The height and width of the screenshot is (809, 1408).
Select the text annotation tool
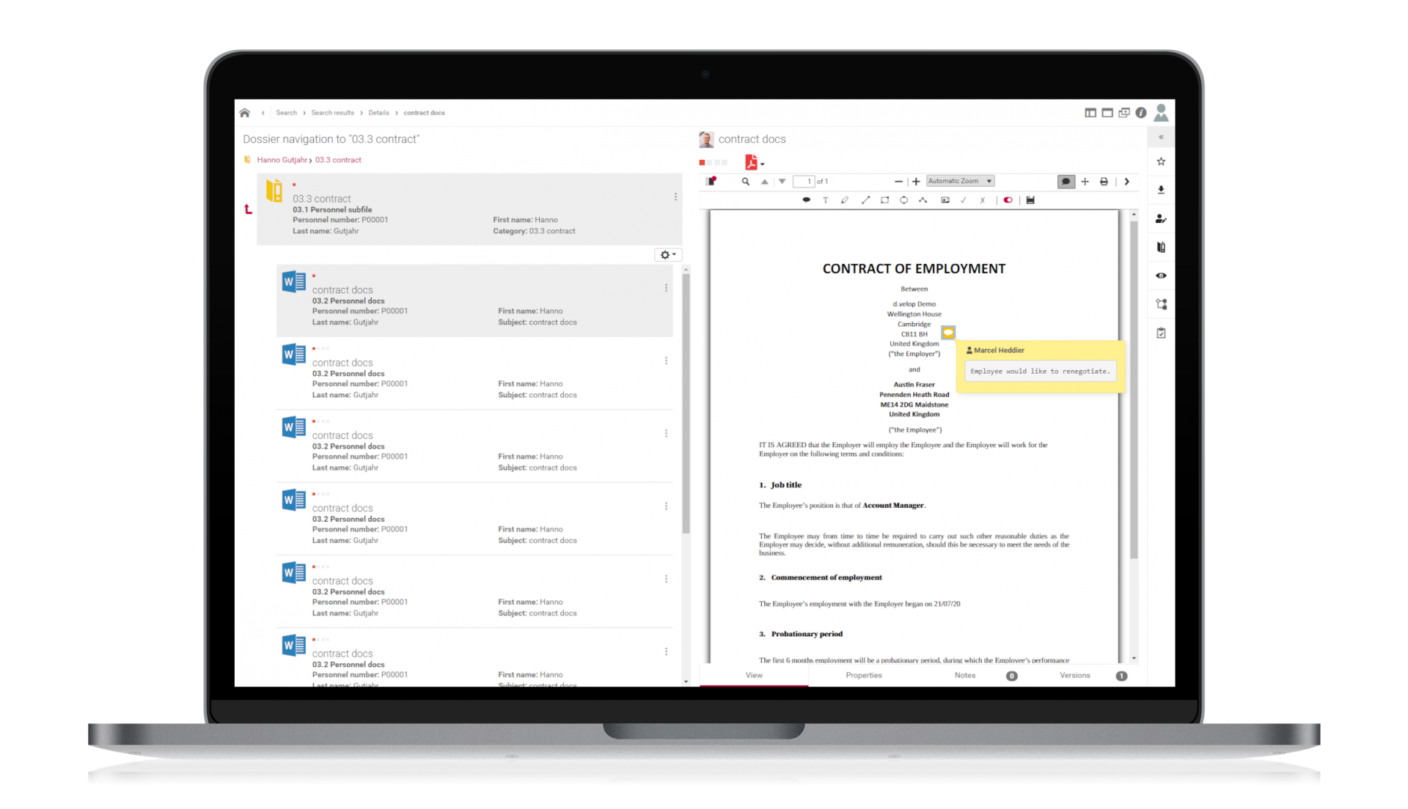pyautogui.click(x=825, y=200)
